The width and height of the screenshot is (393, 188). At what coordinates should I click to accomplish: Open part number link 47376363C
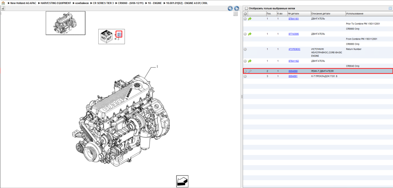(x=294, y=49)
